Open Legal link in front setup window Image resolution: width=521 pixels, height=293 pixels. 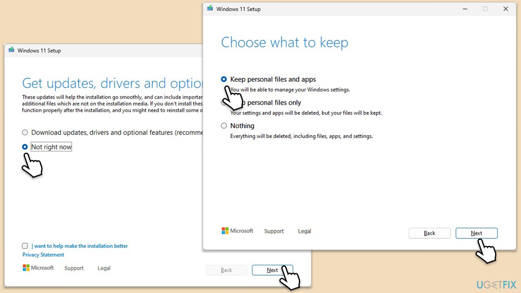[304, 231]
